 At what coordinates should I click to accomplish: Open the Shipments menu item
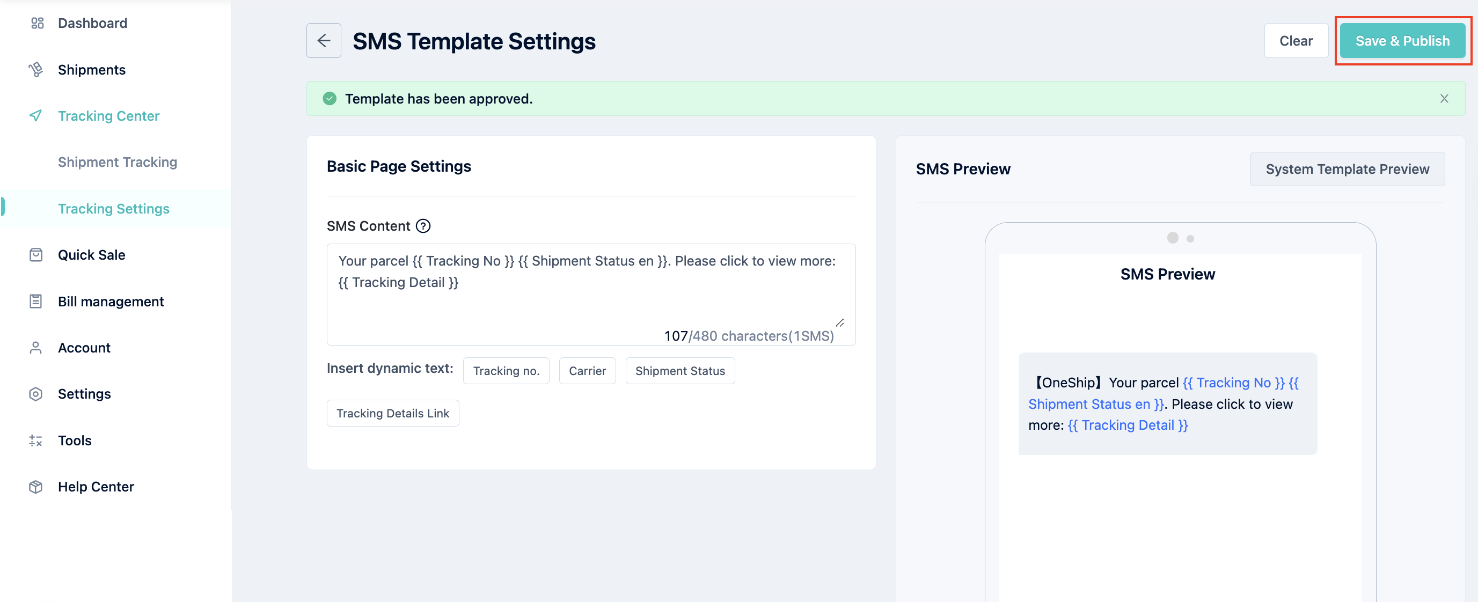[92, 69]
